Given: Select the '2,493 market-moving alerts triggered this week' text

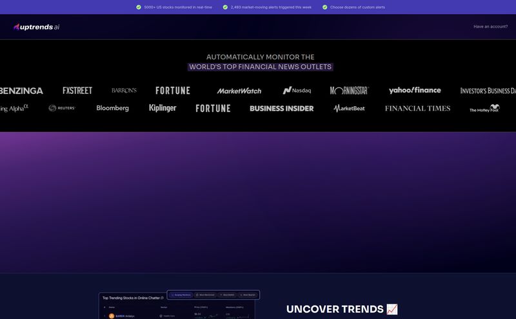Looking at the screenshot, I should [271, 7].
